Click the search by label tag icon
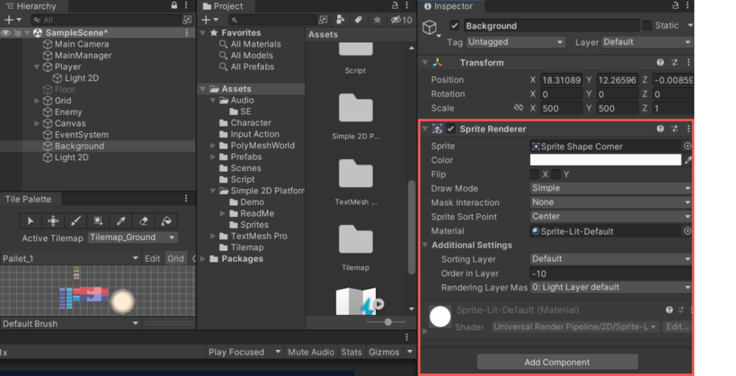Viewport: 736px width, 376px height. (357, 20)
